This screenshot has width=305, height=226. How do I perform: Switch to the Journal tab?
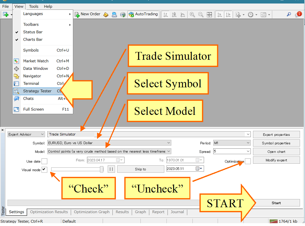click(177, 212)
